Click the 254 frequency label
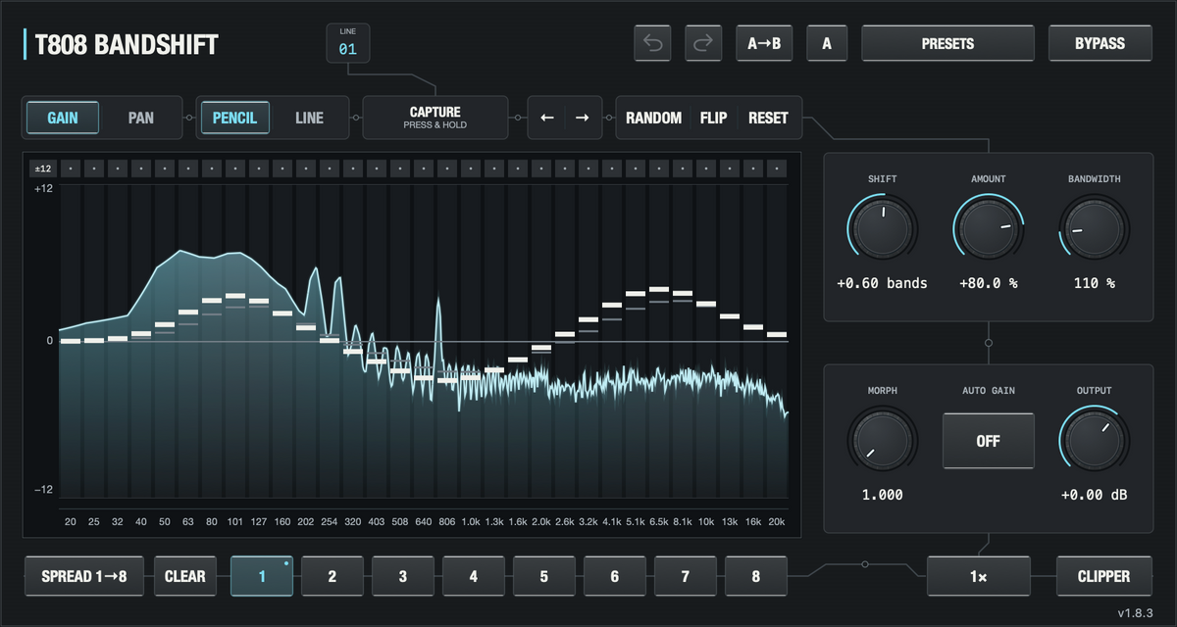 point(330,521)
